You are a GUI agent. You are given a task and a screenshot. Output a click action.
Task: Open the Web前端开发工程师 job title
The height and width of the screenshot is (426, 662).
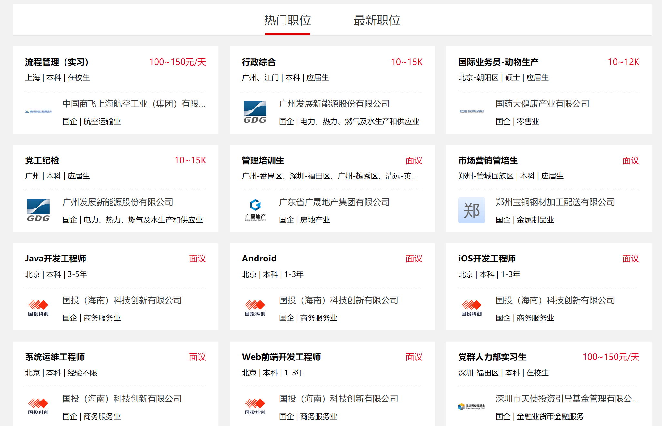pos(281,357)
